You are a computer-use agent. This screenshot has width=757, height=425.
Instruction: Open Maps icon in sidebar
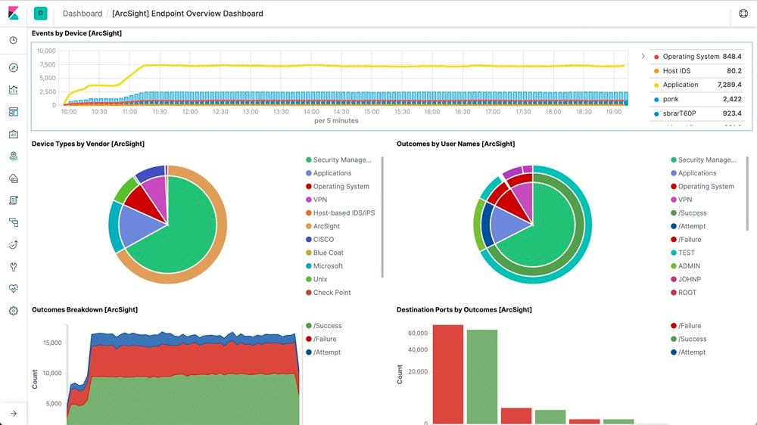tap(14, 157)
